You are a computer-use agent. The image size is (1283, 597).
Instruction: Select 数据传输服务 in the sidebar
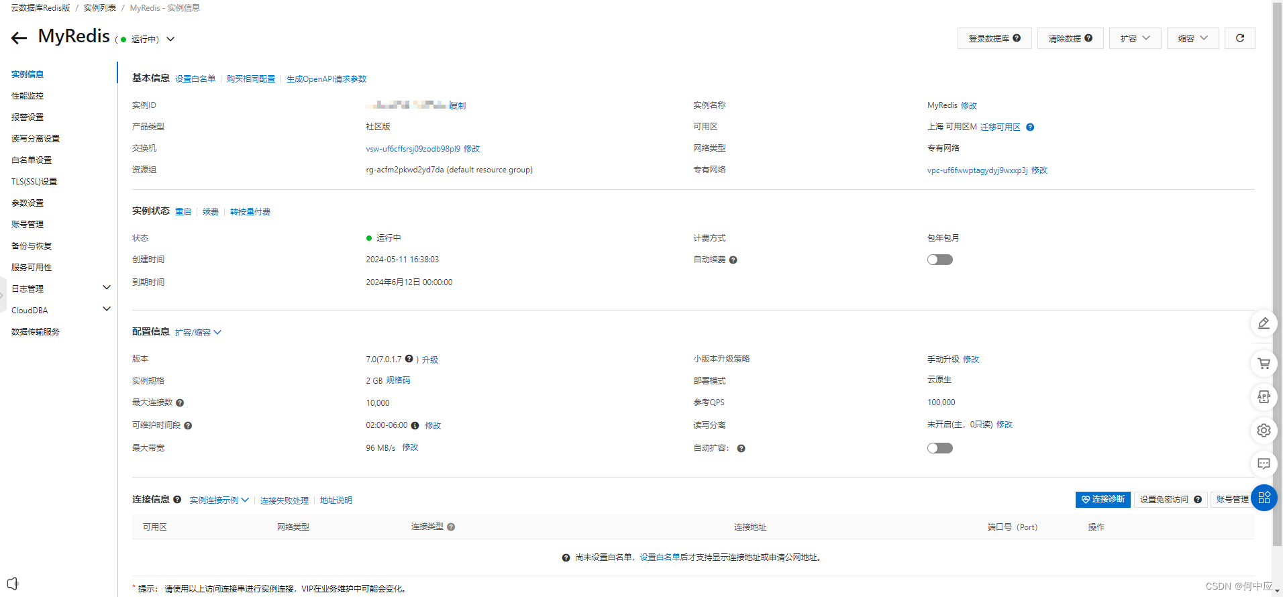36,332
